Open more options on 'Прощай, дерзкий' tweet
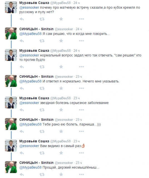Screen dimensions: 149x178 click(81, 174)
